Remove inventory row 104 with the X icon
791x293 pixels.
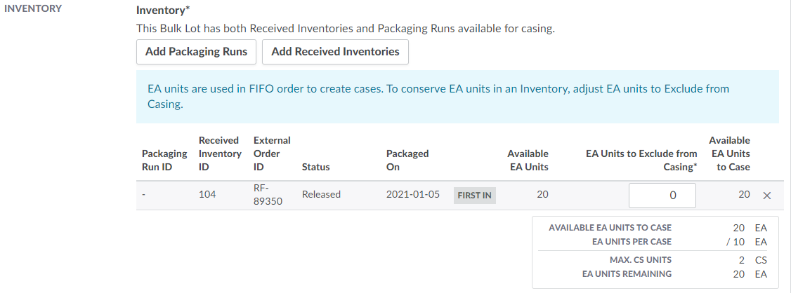(x=767, y=196)
